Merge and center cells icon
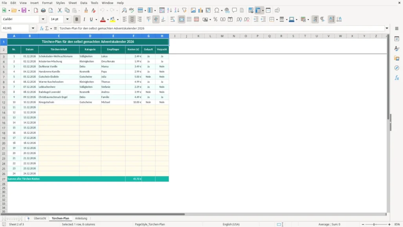 (x=181, y=19)
